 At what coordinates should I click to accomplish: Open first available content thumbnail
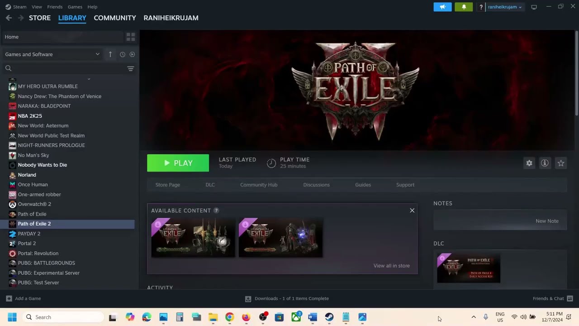click(193, 238)
